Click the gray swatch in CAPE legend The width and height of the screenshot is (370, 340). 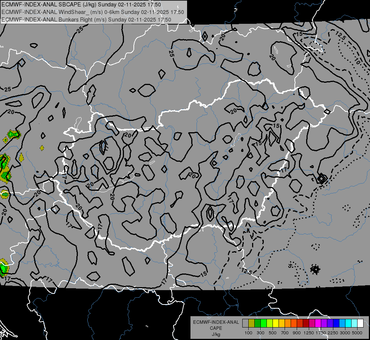pyautogui.click(x=245, y=323)
